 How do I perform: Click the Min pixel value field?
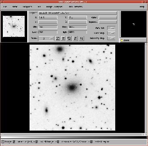point(48,27)
